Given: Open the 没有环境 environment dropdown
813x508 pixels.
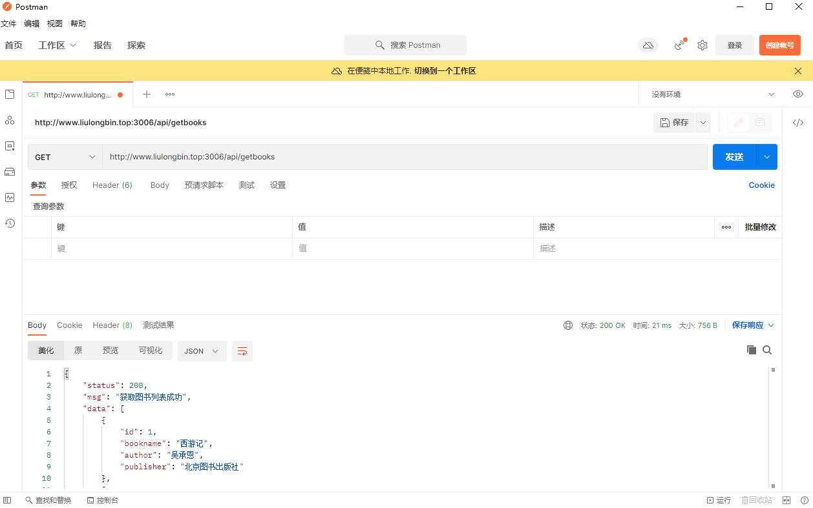Looking at the screenshot, I should (712, 94).
